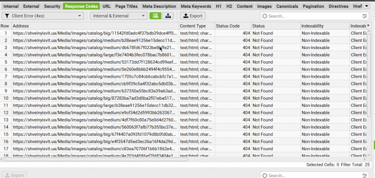Click the top Export button
The width and height of the screenshot is (375, 178).
(x=193, y=16)
